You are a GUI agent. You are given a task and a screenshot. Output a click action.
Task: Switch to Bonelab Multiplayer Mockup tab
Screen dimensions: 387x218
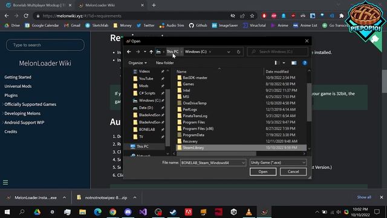pos(39,5)
